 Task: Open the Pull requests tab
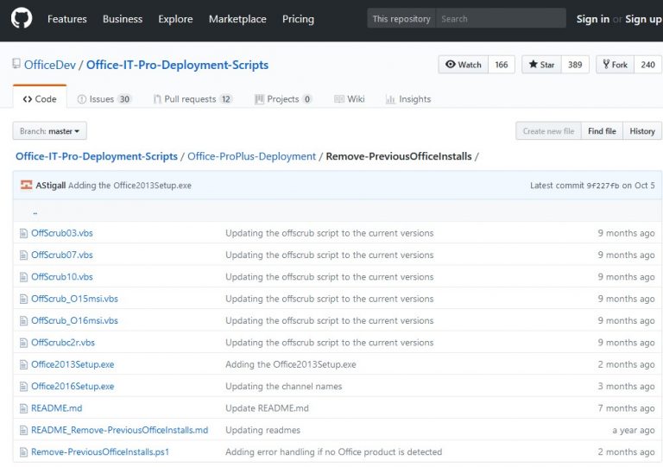tap(193, 99)
